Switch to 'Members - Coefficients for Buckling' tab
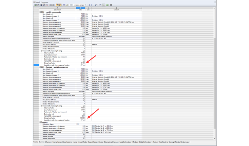The image size is (249, 146). (x=163, y=142)
